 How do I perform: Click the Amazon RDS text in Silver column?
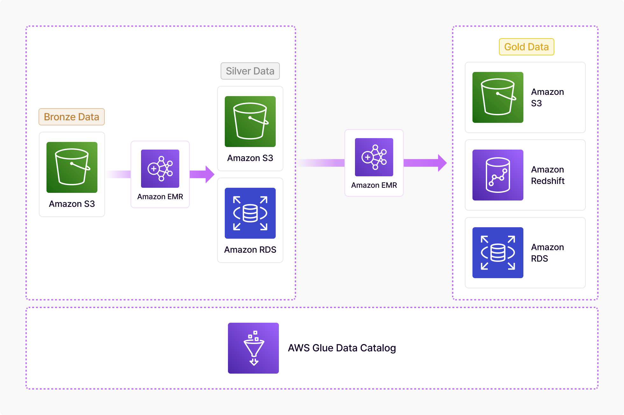[x=250, y=250]
